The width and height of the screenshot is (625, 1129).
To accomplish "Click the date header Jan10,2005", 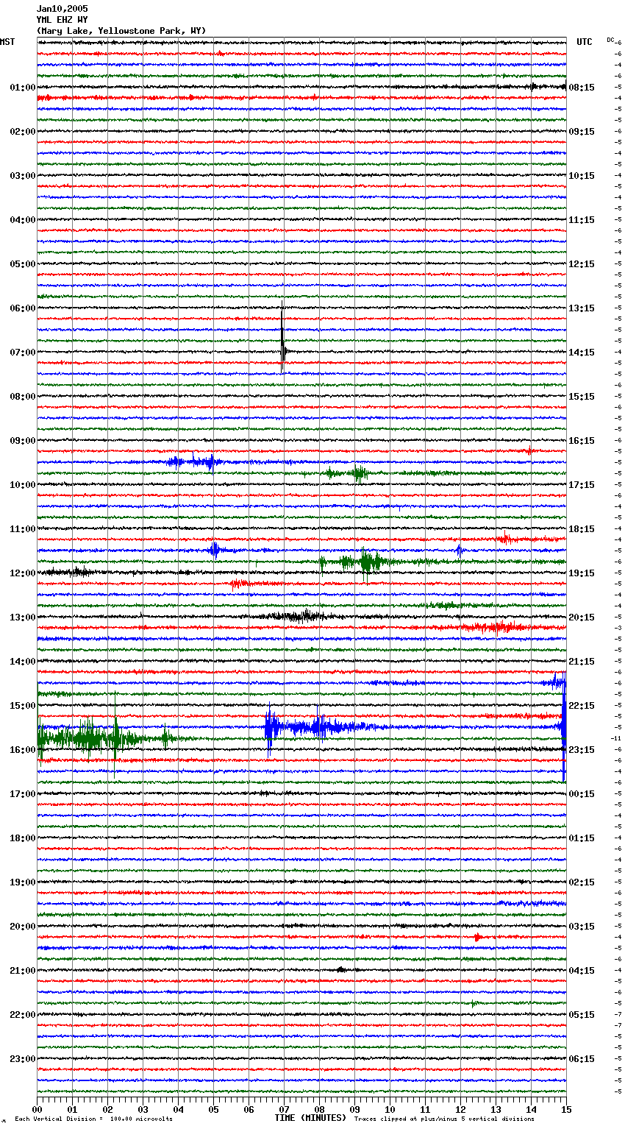I will tap(62, 9).
